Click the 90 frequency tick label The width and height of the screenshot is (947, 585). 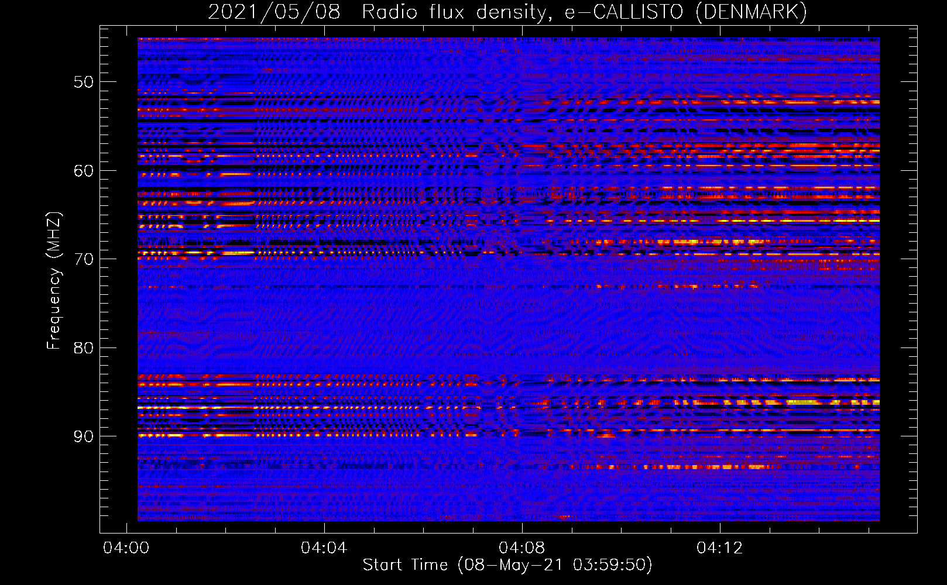point(84,436)
